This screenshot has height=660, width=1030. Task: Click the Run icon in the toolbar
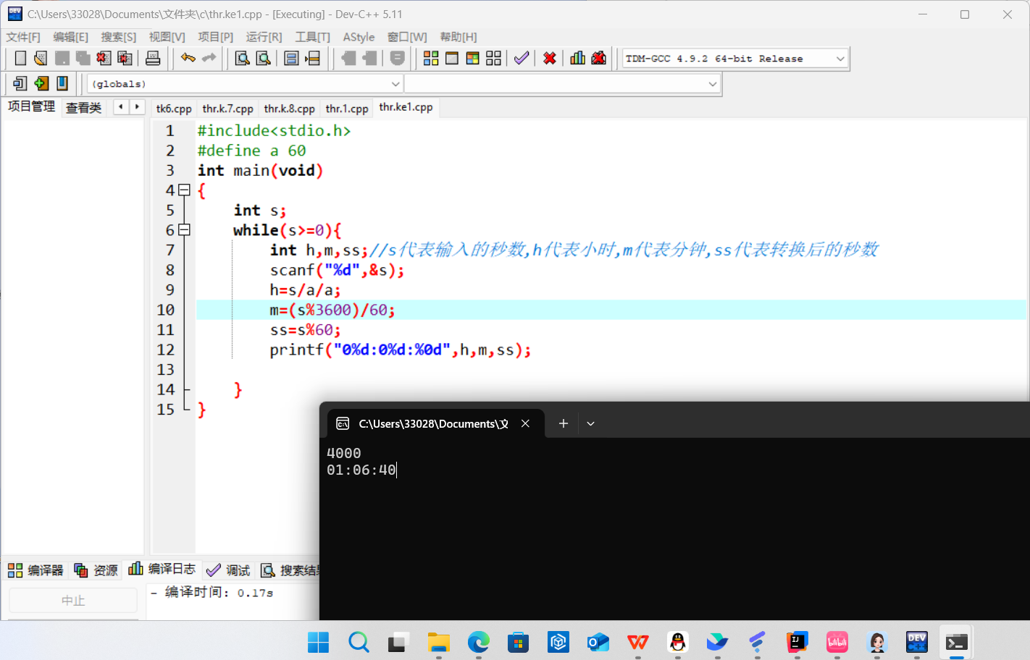click(452, 59)
